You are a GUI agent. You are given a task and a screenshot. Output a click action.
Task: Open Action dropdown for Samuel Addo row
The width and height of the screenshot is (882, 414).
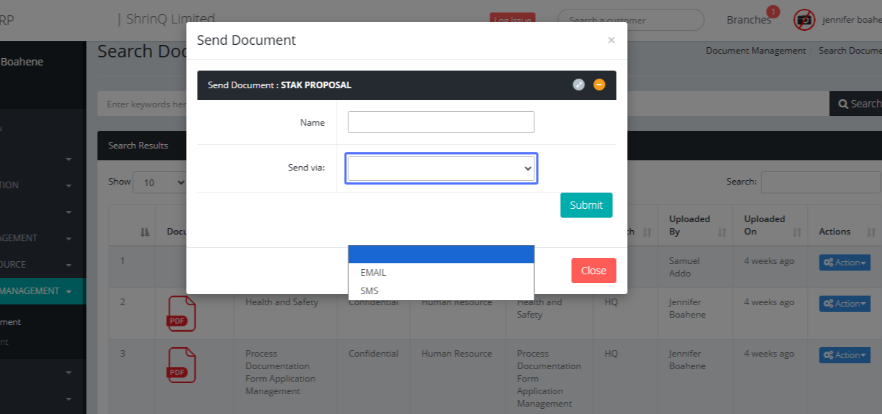point(844,263)
